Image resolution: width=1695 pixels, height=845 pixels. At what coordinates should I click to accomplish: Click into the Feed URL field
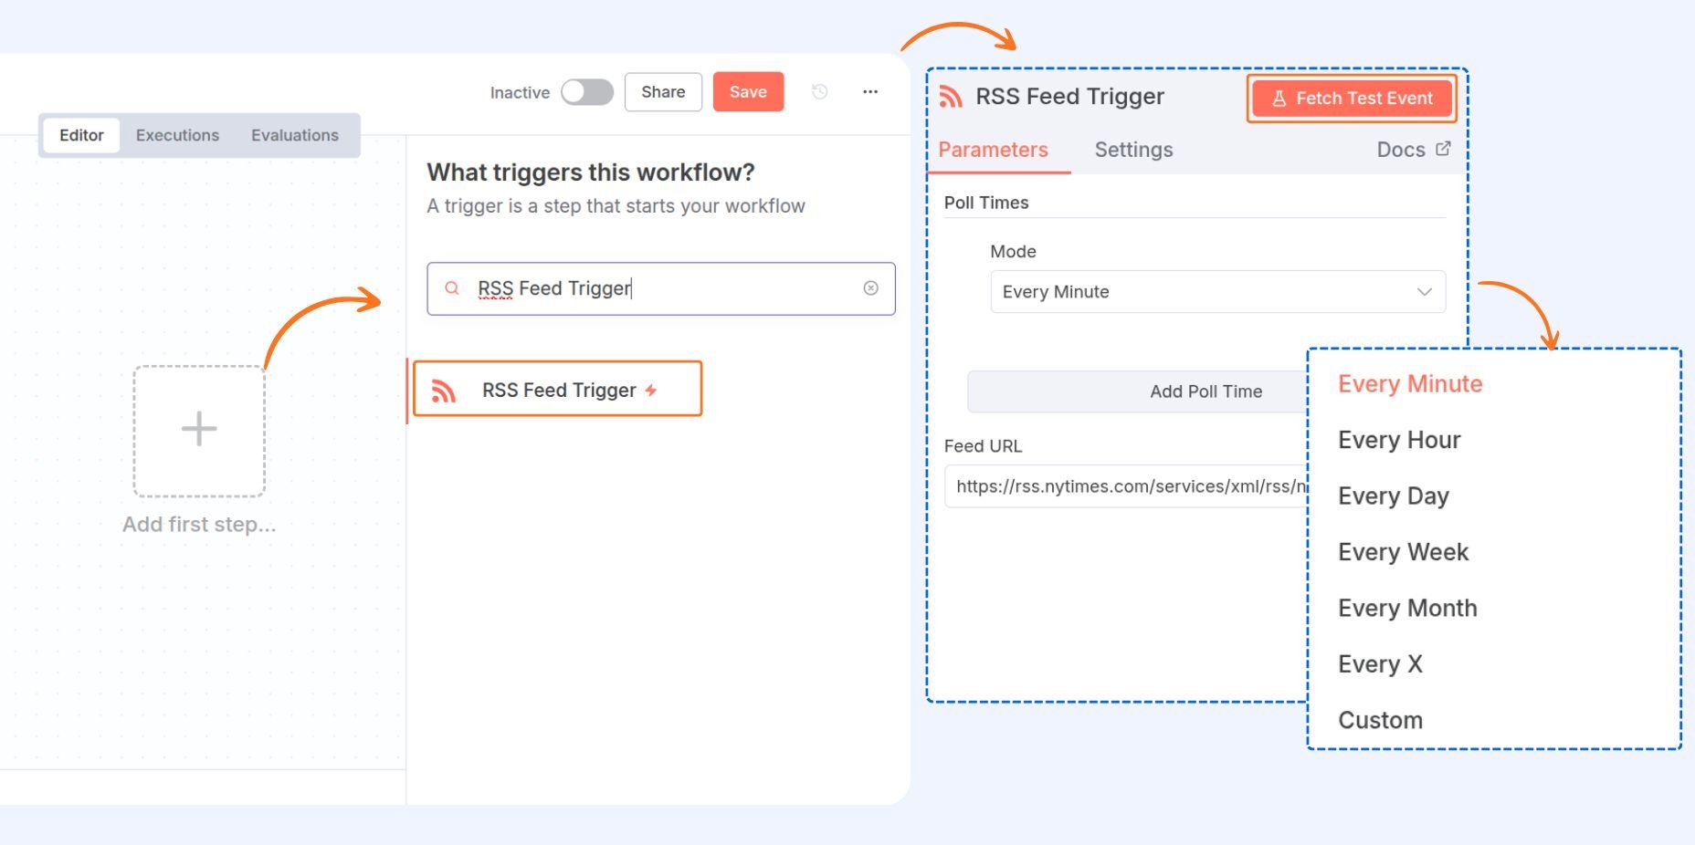click(1125, 486)
